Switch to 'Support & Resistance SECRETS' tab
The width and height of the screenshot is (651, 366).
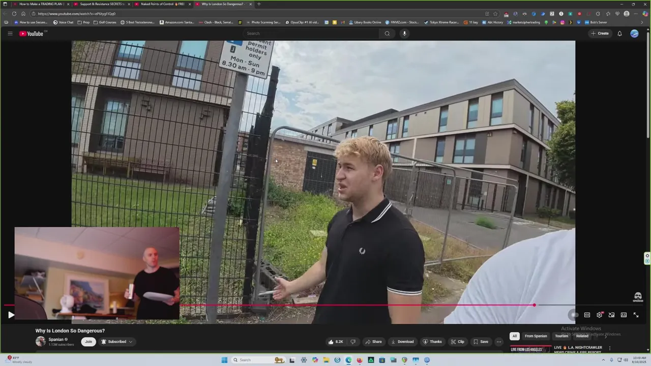tap(102, 4)
